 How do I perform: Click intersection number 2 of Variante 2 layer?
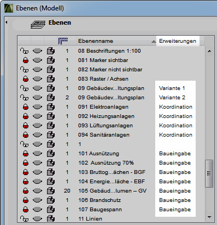pyautogui.click(x=67, y=98)
